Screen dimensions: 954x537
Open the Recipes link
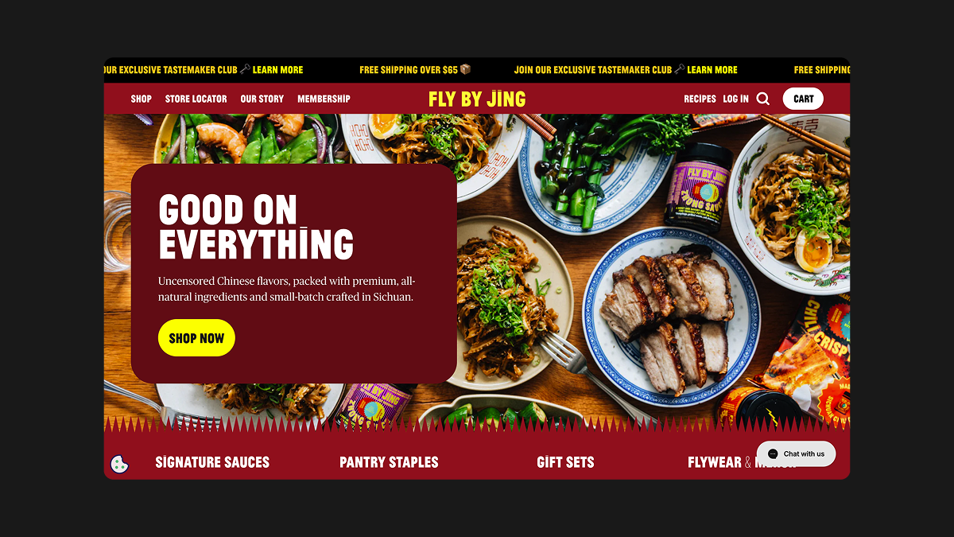pyautogui.click(x=700, y=99)
